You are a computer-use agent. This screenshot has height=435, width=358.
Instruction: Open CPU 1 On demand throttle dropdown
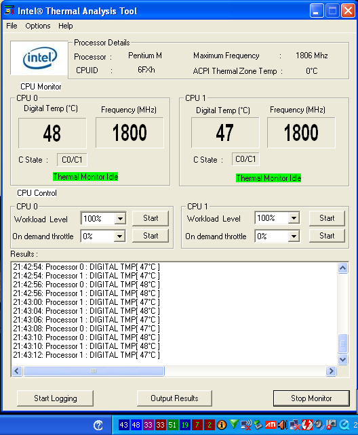294,236
